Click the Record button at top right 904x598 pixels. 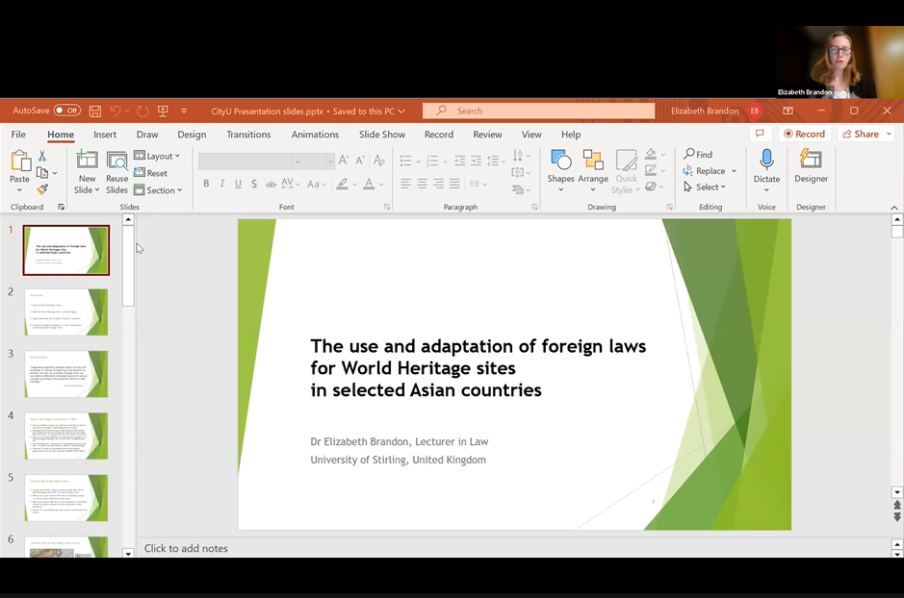tap(804, 135)
